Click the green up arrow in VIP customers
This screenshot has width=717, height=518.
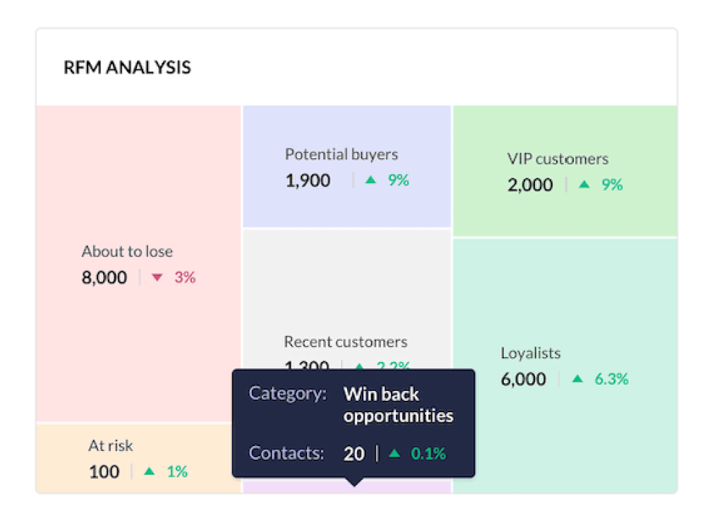click(x=584, y=185)
